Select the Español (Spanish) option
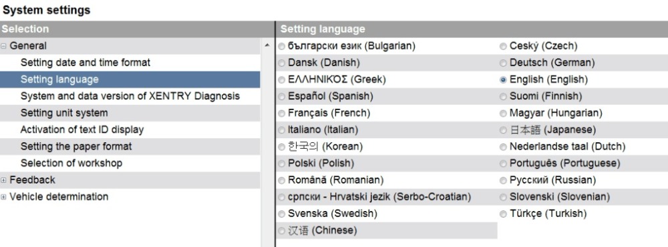Image resolution: width=668 pixels, height=247 pixels. [282, 97]
